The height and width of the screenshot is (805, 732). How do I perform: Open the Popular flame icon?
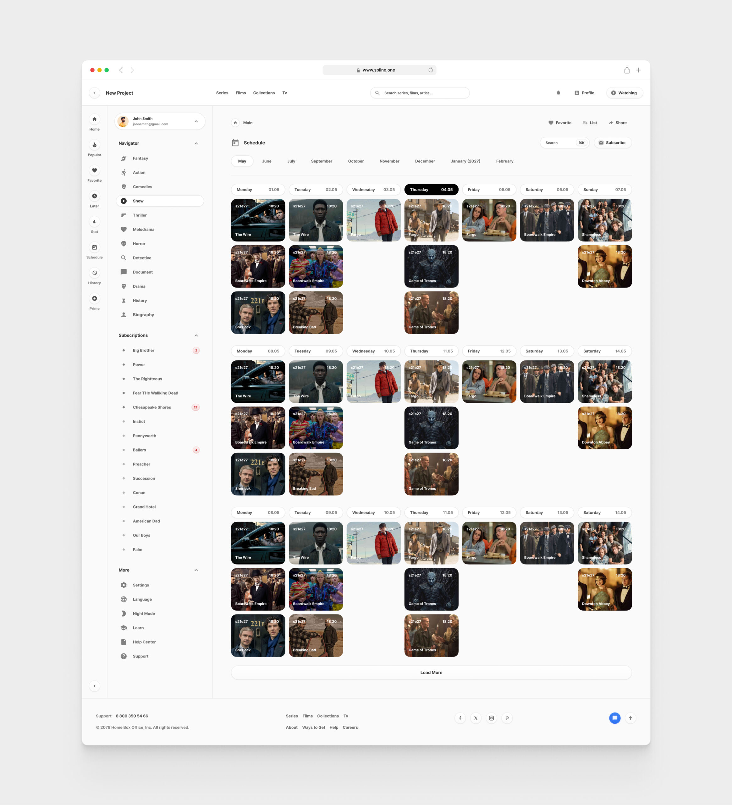(x=94, y=145)
